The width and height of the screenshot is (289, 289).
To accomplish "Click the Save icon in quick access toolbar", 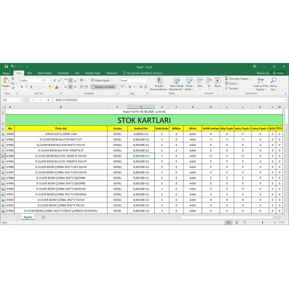I will tap(6, 66).
